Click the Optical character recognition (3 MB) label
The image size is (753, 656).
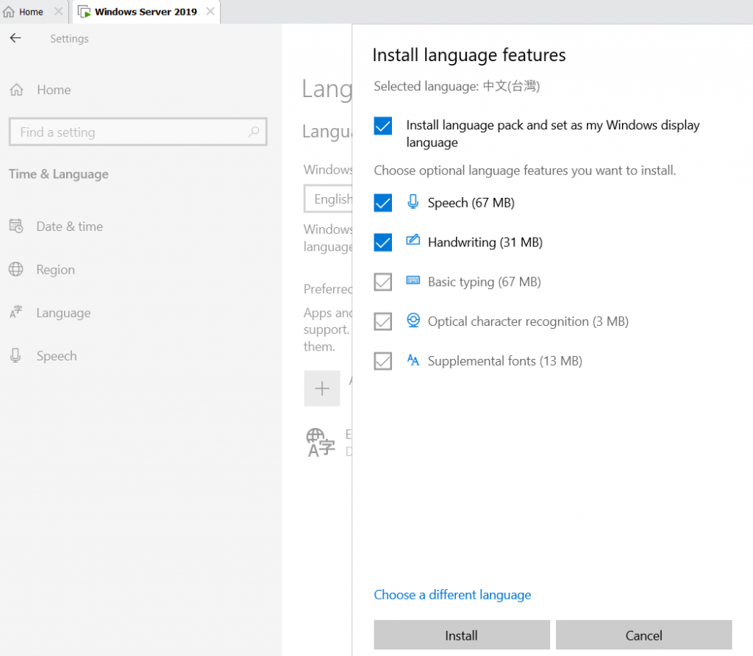click(x=528, y=322)
